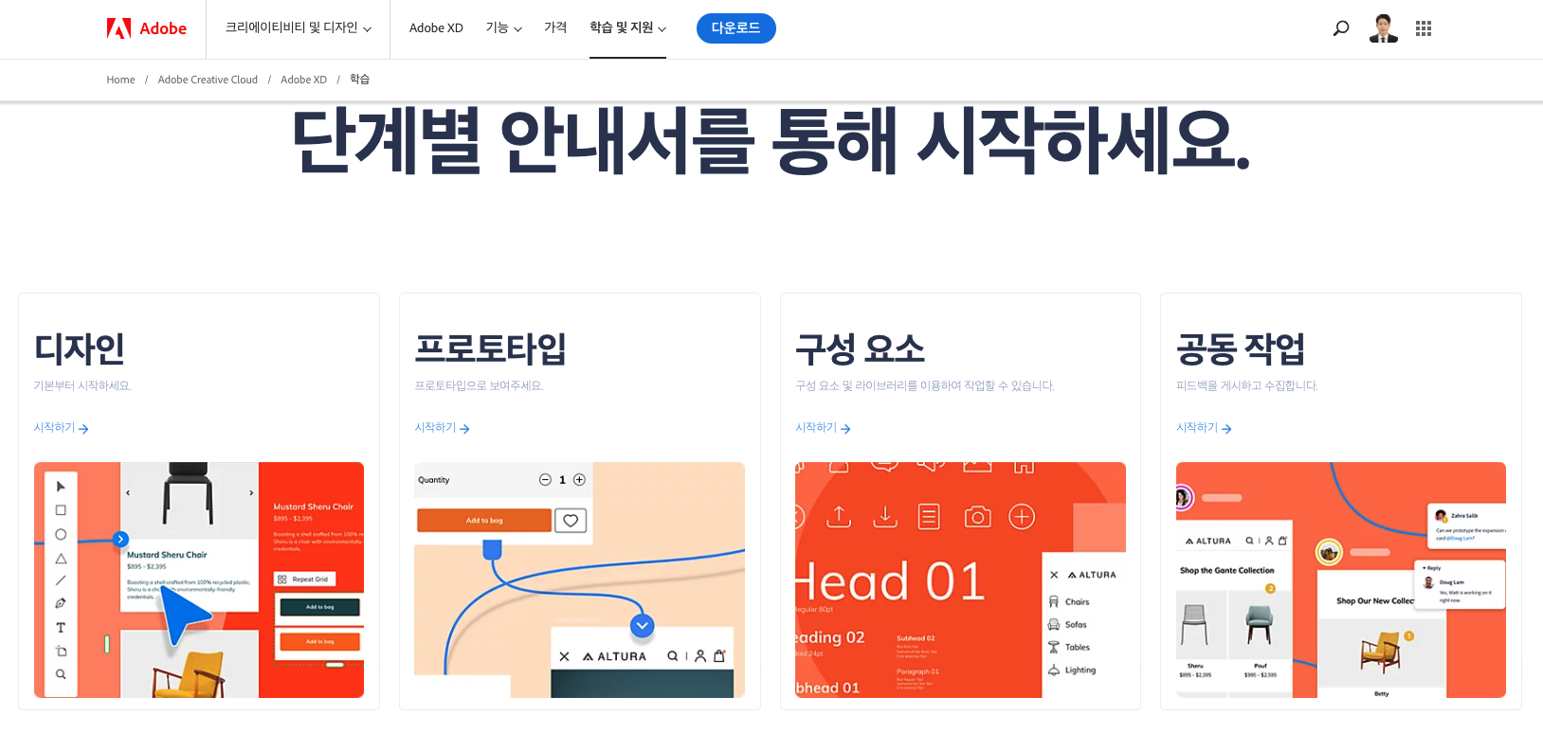
Task: Click the 구성 요소 card heading
Action: click(x=861, y=349)
